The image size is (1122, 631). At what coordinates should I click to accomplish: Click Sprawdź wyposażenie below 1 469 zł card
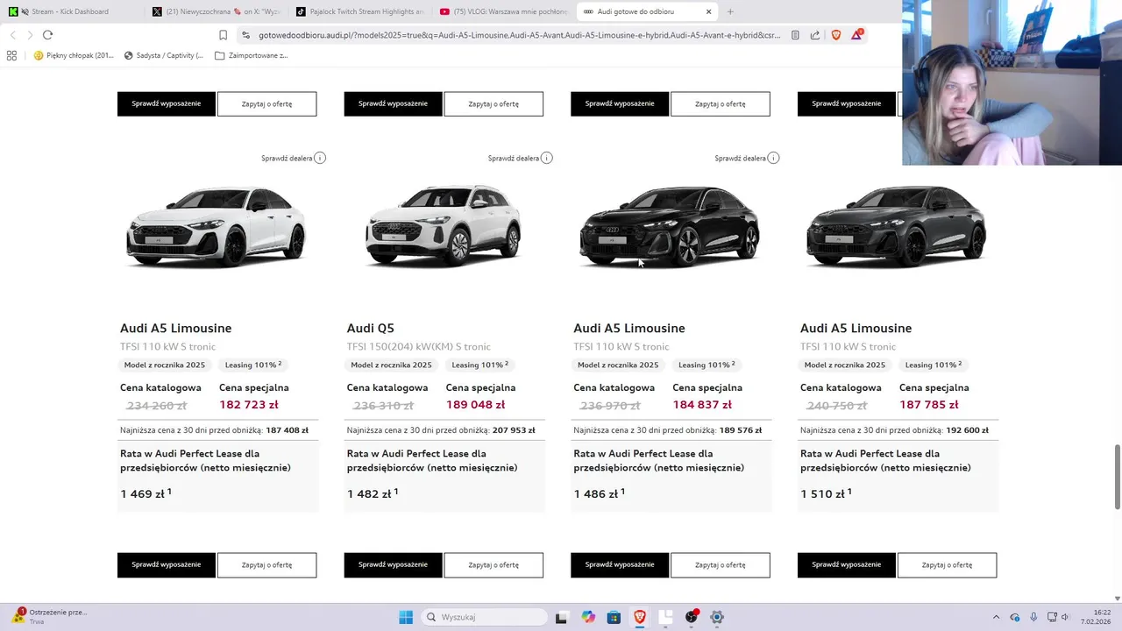[x=167, y=565]
